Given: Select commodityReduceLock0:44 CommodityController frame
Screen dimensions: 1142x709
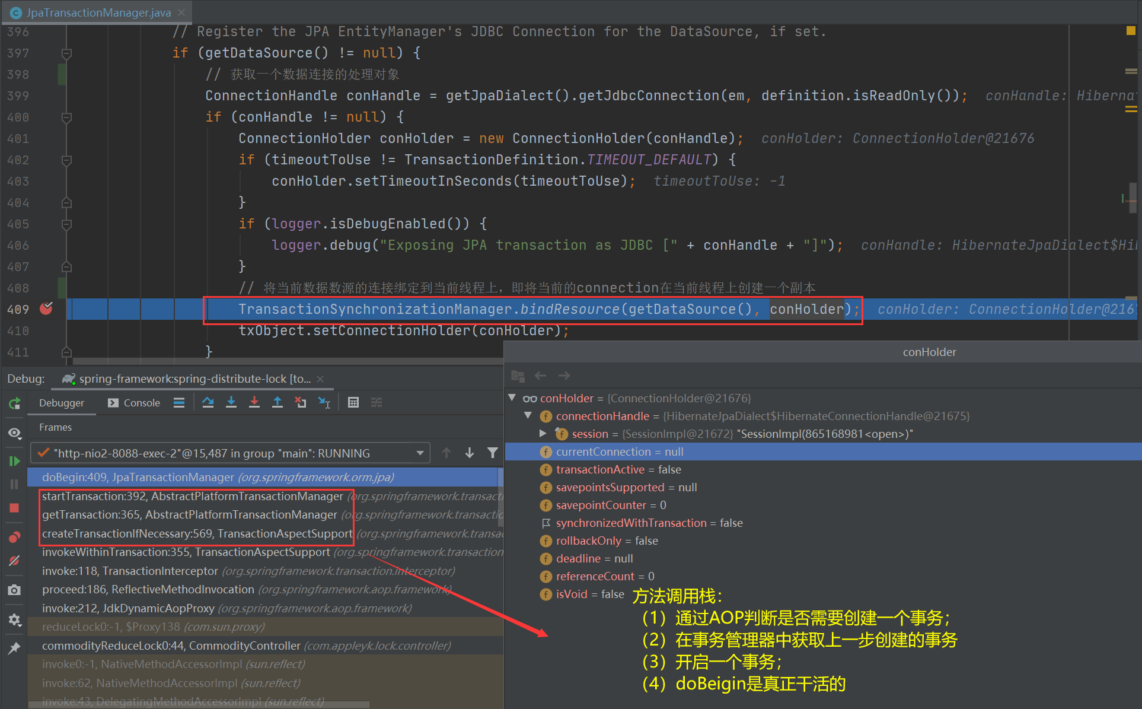Looking at the screenshot, I should click(x=171, y=646).
